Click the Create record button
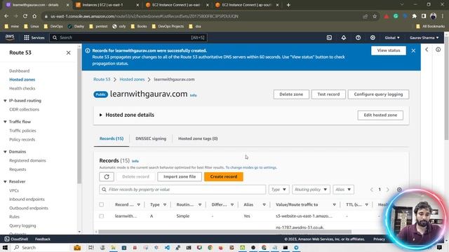449x252 pixels. (x=224, y=176)
